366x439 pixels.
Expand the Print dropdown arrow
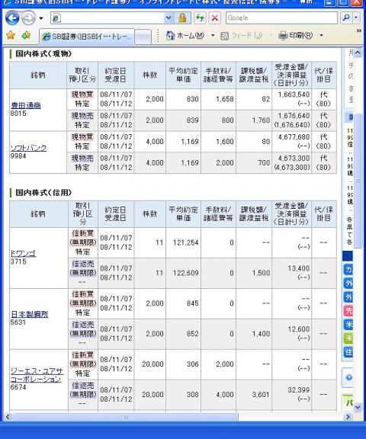click(x=322, y=35)
